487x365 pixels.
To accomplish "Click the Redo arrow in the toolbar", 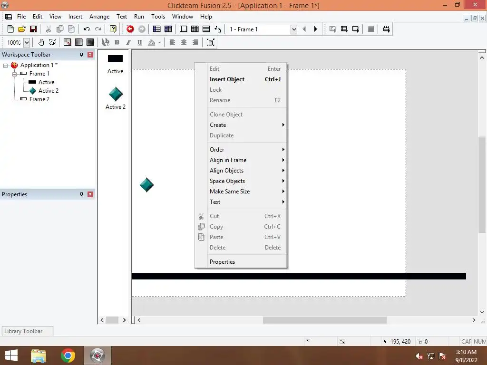I will click(98, 29).
